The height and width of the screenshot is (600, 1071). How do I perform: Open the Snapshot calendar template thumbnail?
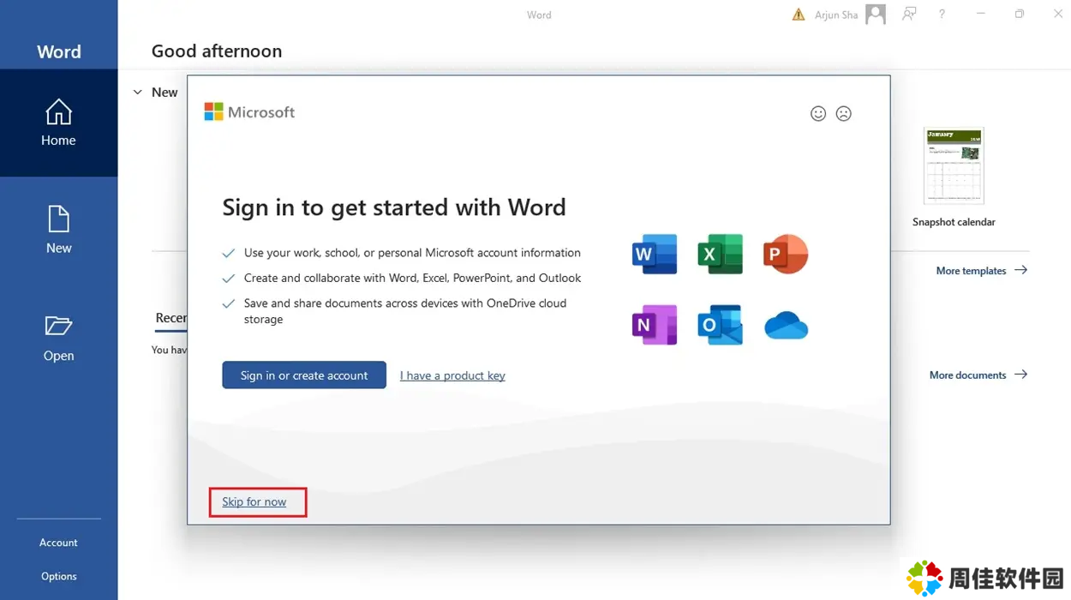954,166
